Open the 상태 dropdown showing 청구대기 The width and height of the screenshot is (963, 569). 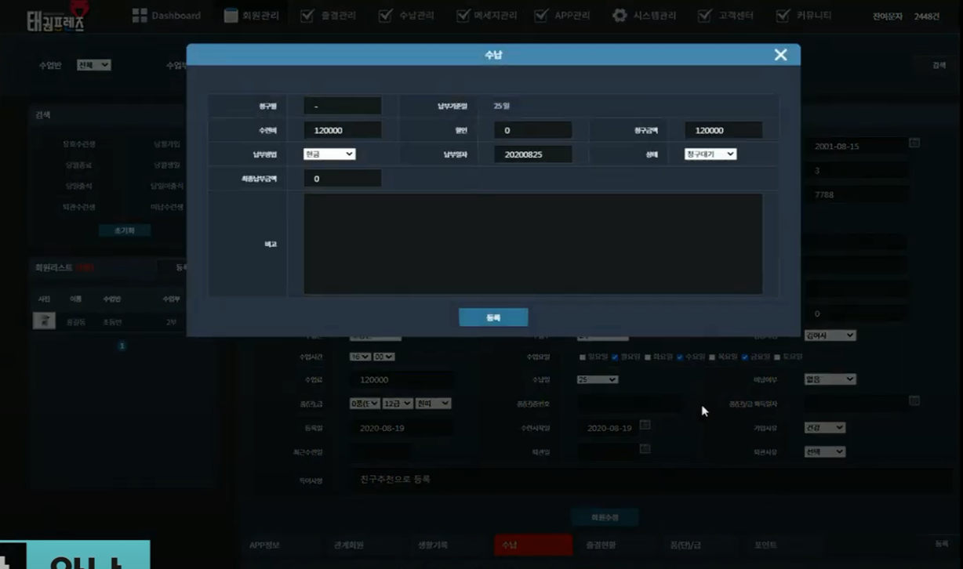tap(710, 154)
